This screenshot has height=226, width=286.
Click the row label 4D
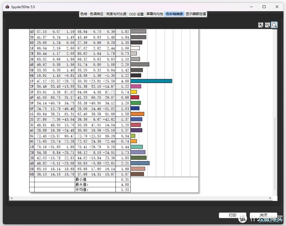pyautogui.click(x=32, y=32)
